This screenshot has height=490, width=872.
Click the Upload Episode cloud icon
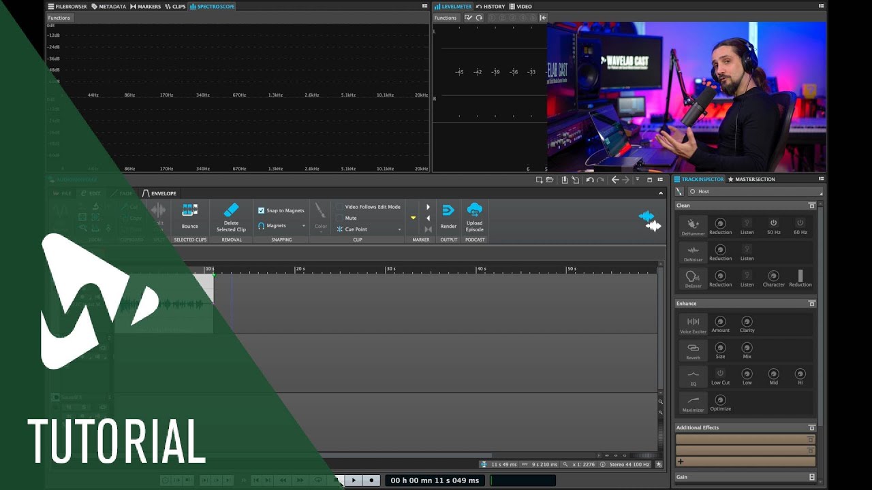(x=475, y=210)
